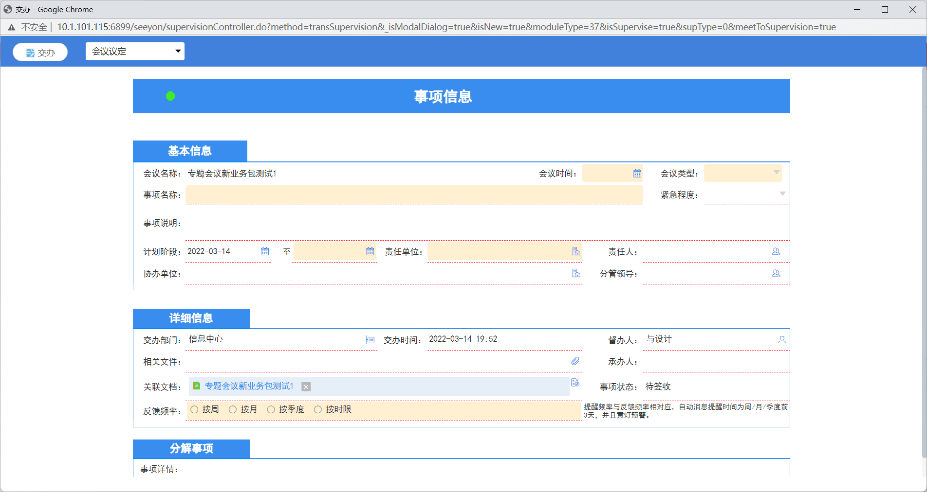Click the 详细信息 section header
The height and width of the screenshot is (492, 927).
point(191,318)
